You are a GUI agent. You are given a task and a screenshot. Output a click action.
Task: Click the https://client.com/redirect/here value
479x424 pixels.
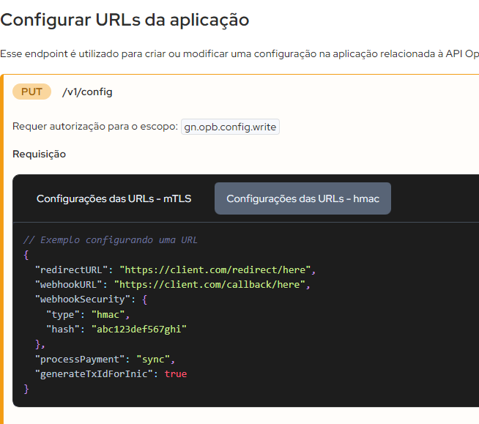[x=215, y=270]
